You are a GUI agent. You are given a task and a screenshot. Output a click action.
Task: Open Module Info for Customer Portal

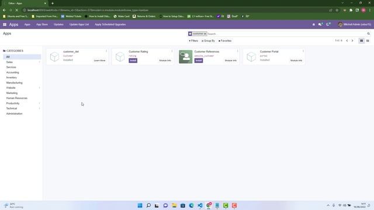click(296, 61)
